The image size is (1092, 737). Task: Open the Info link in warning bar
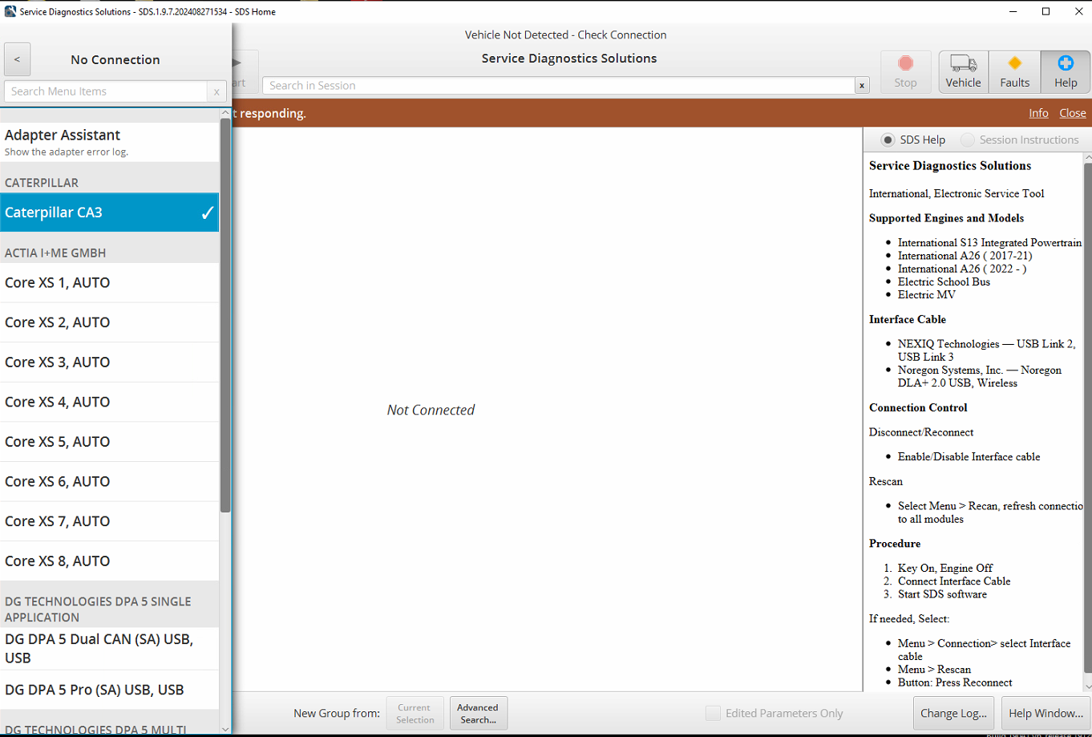(1038, 113)
